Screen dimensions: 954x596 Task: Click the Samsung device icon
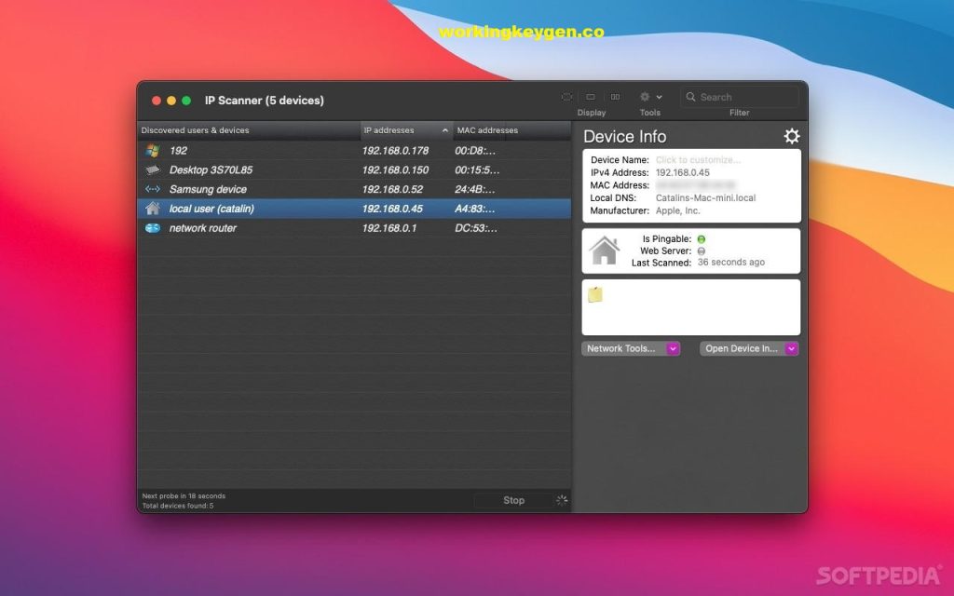(153, 189)
